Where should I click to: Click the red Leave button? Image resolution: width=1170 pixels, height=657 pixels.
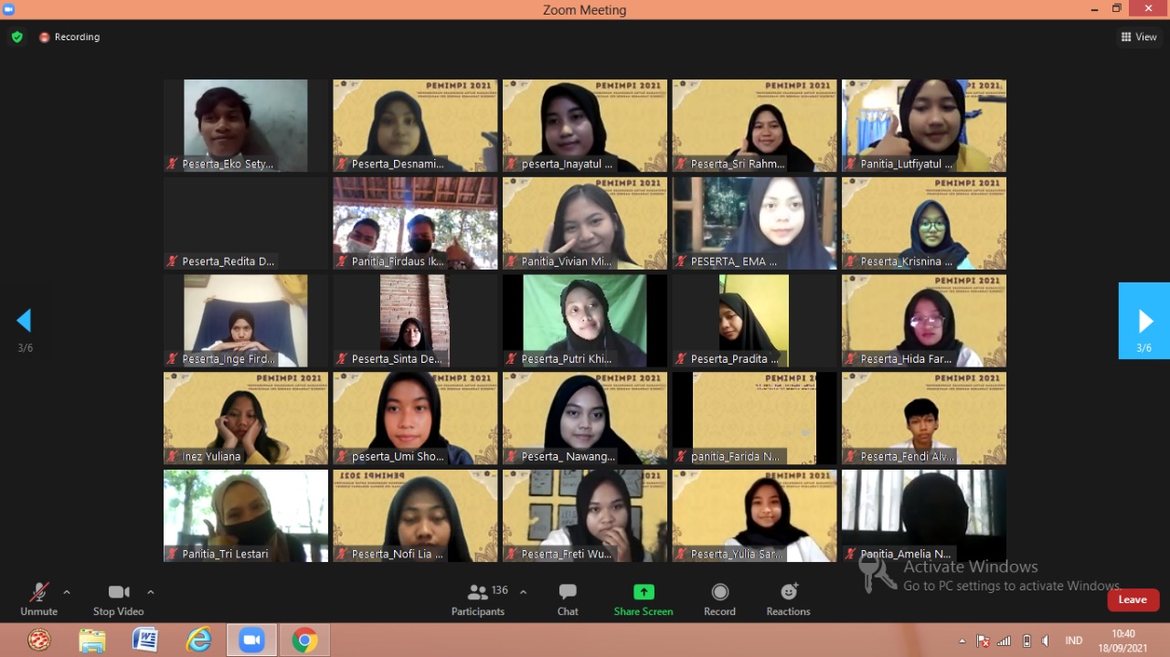(x=1133, y=599)
